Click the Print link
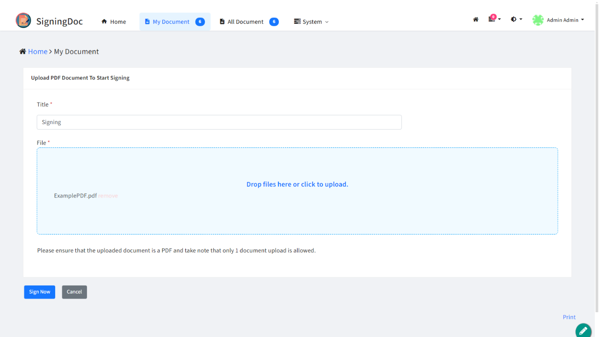This screenshot has width=599, height=337. point(569,317)
